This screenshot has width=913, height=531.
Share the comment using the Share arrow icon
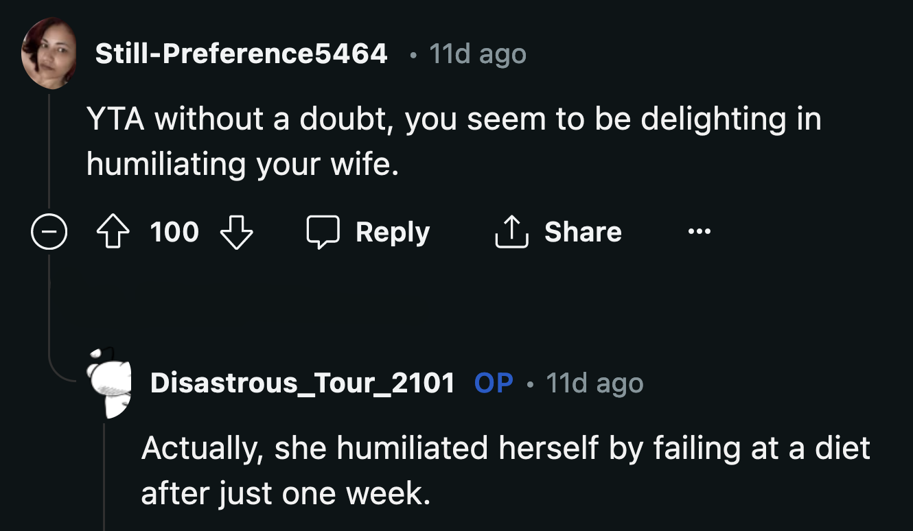(511, 231)
